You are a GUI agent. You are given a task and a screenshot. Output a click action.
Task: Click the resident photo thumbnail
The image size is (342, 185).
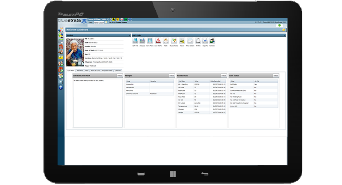tap(75, 52)
